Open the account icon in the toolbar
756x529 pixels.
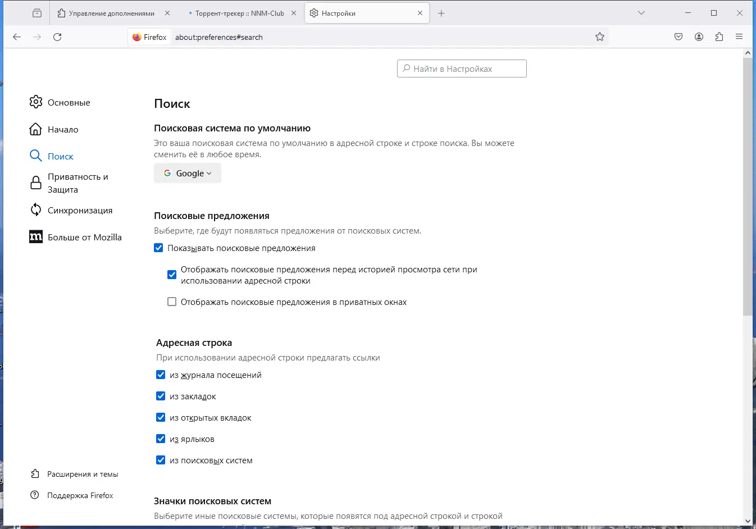699,37
